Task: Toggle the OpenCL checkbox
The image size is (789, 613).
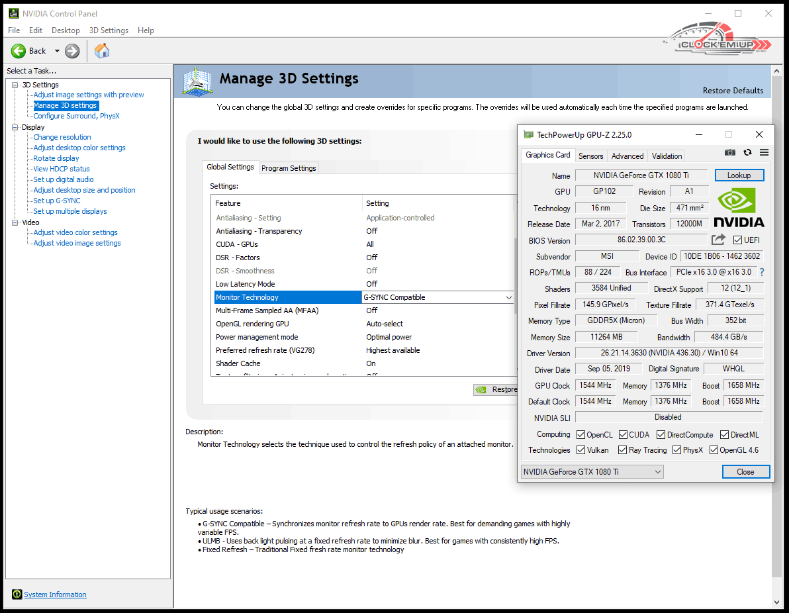Action: tap(580, 435)
